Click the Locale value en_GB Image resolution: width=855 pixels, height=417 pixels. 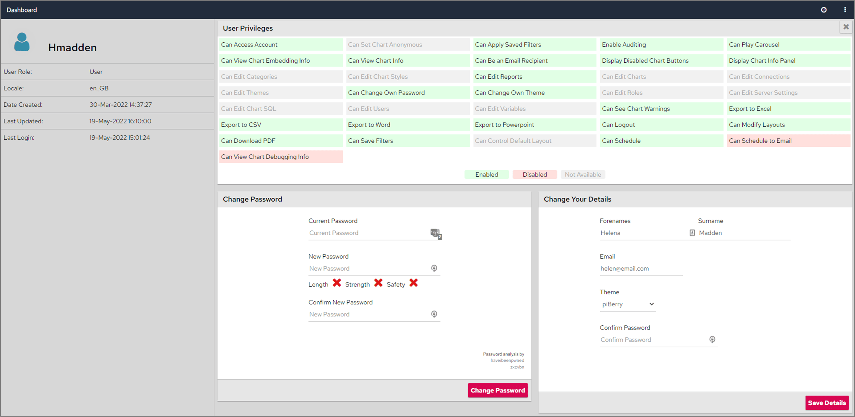coord(99,88)
